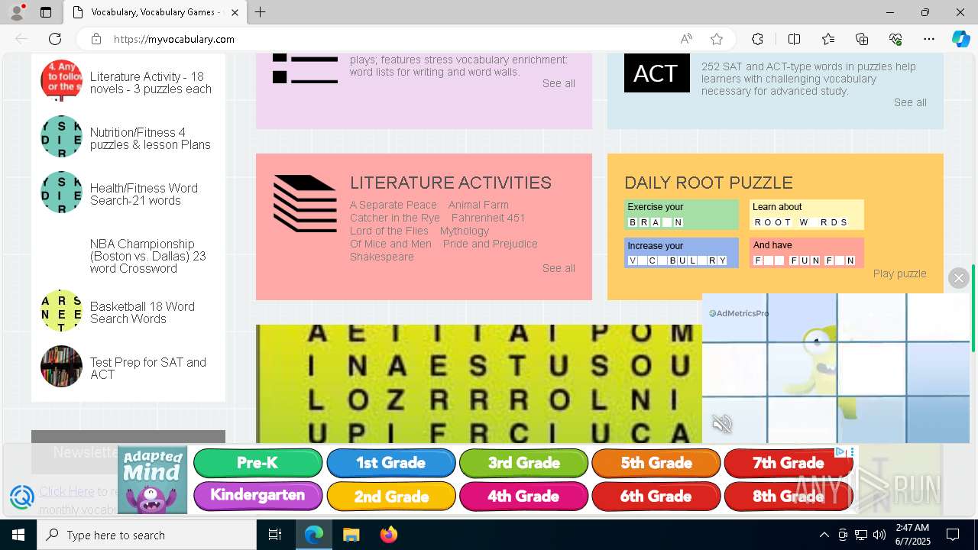
Task: Click the ACT black logo icon
Action: pyautogui.click(x=656, y=73)
